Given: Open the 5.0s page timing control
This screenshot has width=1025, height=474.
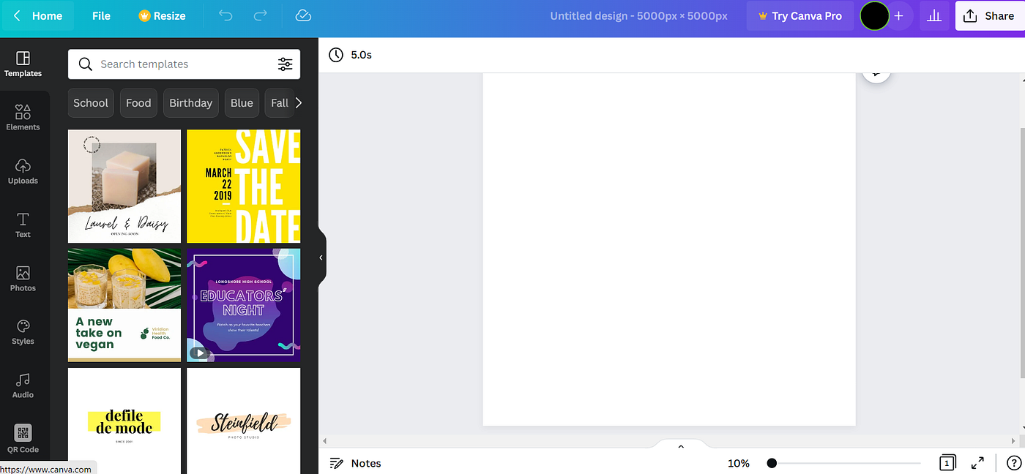Looking at the screenshot, I should click(x=351, y=55).
